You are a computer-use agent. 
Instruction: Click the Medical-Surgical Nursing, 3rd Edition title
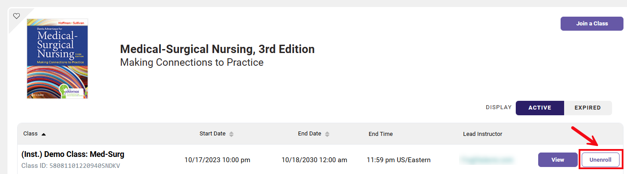tap(217, 49)
